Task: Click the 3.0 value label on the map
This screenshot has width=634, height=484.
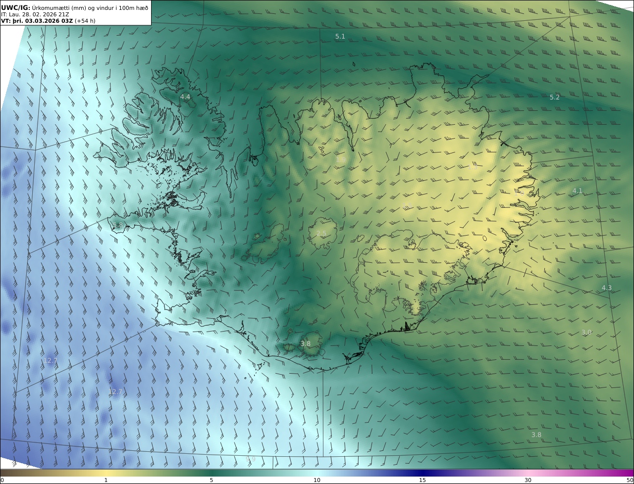Action: pyautogui.click(x=586, y=333)
